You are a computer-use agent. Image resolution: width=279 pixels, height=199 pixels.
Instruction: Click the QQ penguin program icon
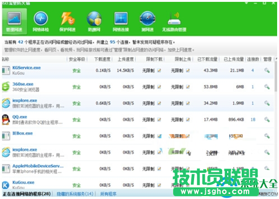[6, 120]
